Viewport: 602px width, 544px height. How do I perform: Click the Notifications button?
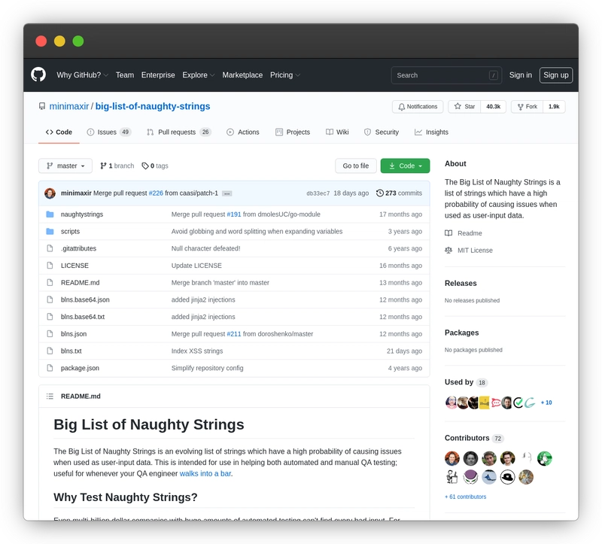[x=418, y=107]
